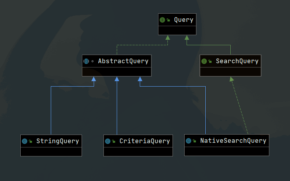Select the AbstractQuery class name
The height and width of the screenshot is (181, 290).
point(123,61)
